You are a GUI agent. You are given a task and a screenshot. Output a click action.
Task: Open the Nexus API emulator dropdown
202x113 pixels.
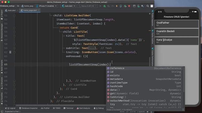[87, 6]
